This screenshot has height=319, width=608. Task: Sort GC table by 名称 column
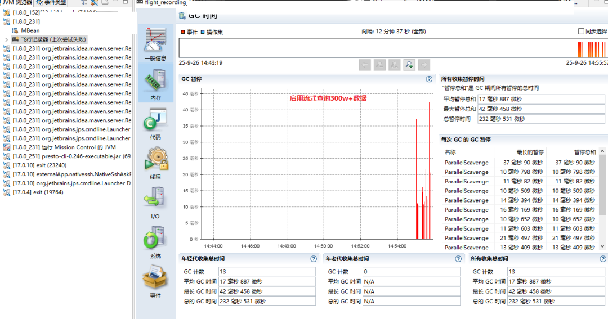click(x=468, y=152)
